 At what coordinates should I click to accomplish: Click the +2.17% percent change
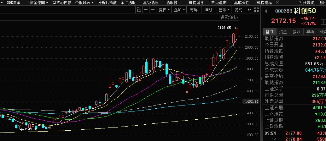coord(308,24)
